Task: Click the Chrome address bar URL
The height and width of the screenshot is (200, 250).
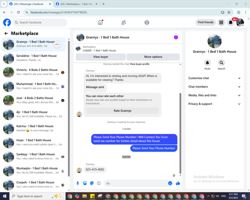Action: coord(58,12)
